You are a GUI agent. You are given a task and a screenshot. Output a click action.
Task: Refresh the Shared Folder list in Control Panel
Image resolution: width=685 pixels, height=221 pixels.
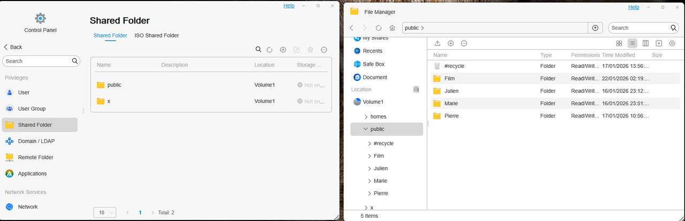click(270, 50)
